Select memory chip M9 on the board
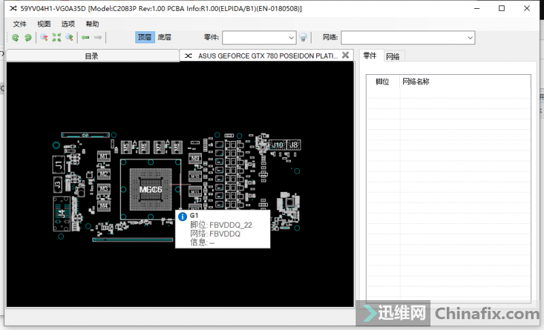 pos(195,159)
